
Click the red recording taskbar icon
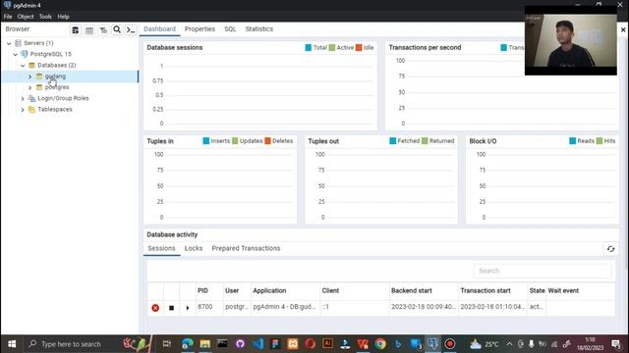coord(450,344)
